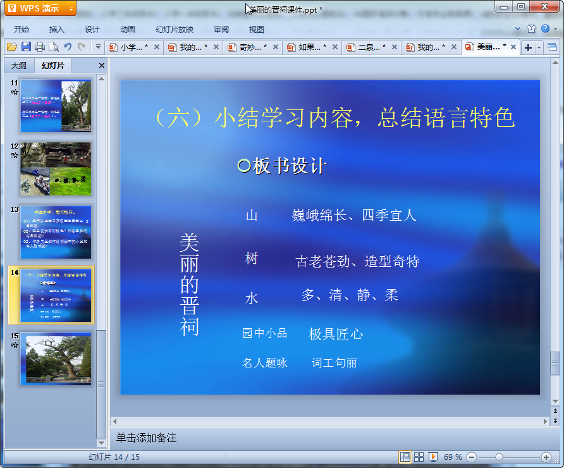This screenshot has width=564, height=468.
Task: Select slide 13 thumbnail
Action: pos(56,232)
